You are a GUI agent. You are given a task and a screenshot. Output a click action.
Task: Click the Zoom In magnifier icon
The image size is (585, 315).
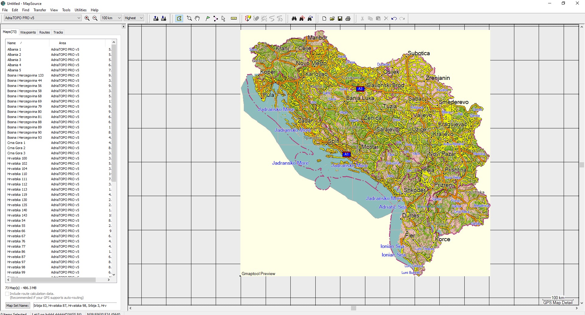tap(87, 18)
